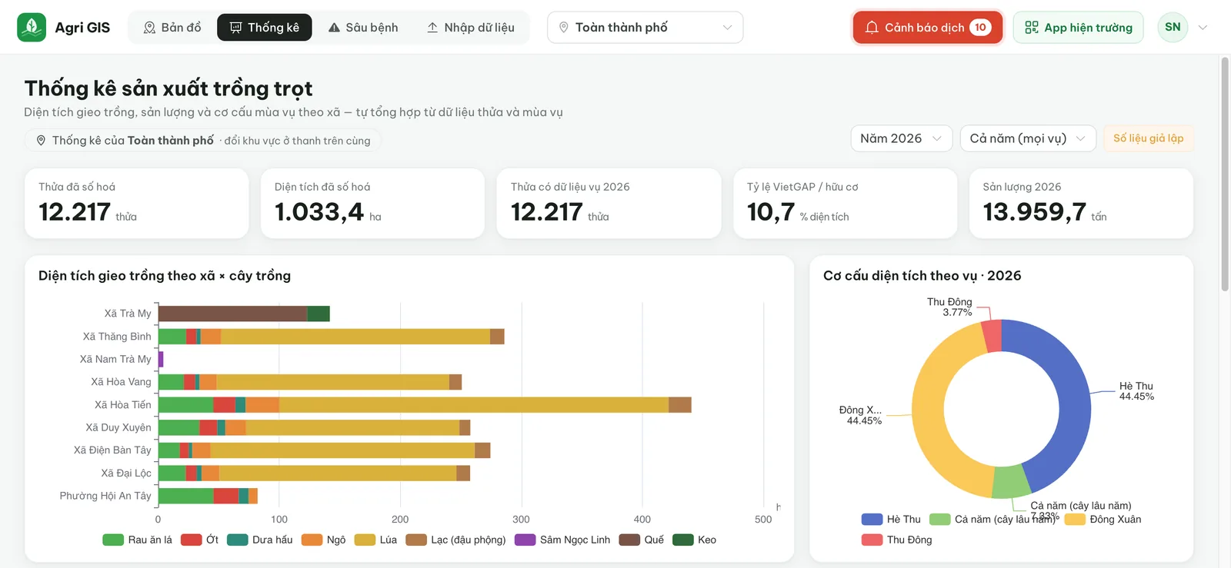Image resolution: width=1231 pixels, height=568 pixels.
Task: Click the Cảnh báo dịch alert button
Action: [x=928, y=28]
